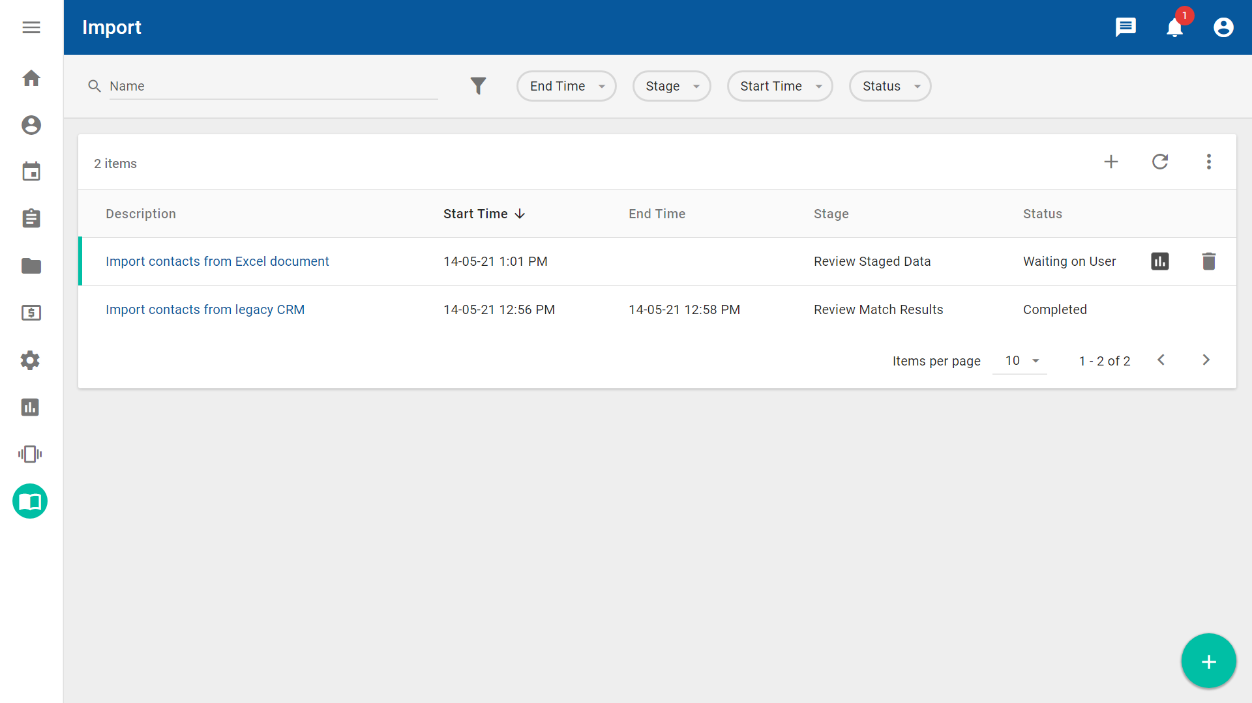This screenshot has height=703, width=1252.
Task: Open the chat messages icon
Action: [x=1125, y=27]
